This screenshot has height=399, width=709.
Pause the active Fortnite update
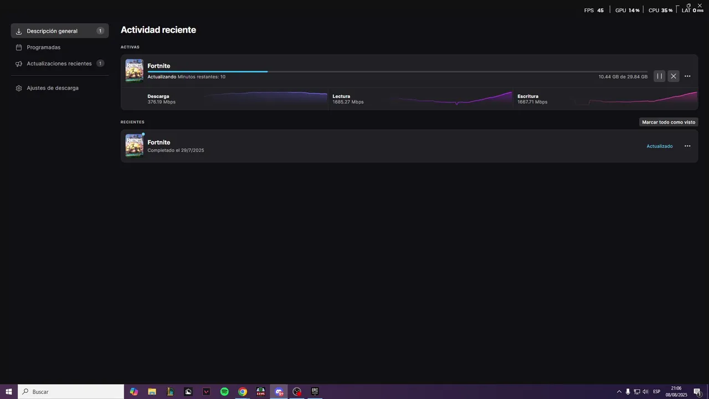(659, 76)
